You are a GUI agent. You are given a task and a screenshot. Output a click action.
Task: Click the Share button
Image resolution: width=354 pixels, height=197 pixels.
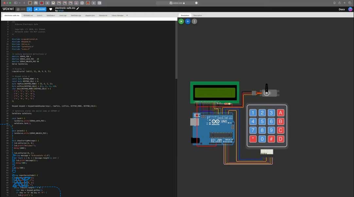click(x=40, y=9)
